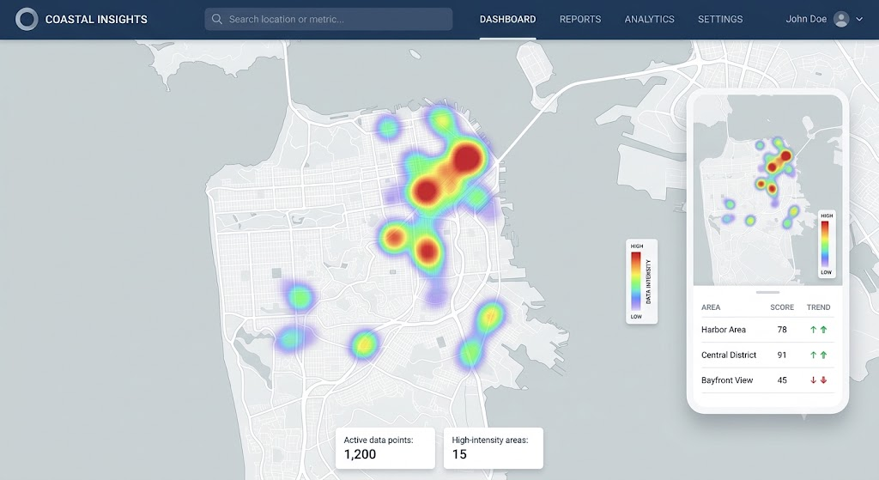879x480 pixels.
Task: Switch to the Analytics tab
Action: pos(649,19)
